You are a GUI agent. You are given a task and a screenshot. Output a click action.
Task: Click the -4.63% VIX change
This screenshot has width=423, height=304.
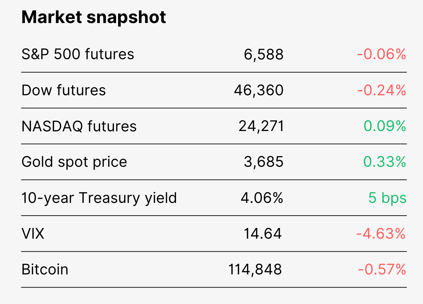coord(381,234)
